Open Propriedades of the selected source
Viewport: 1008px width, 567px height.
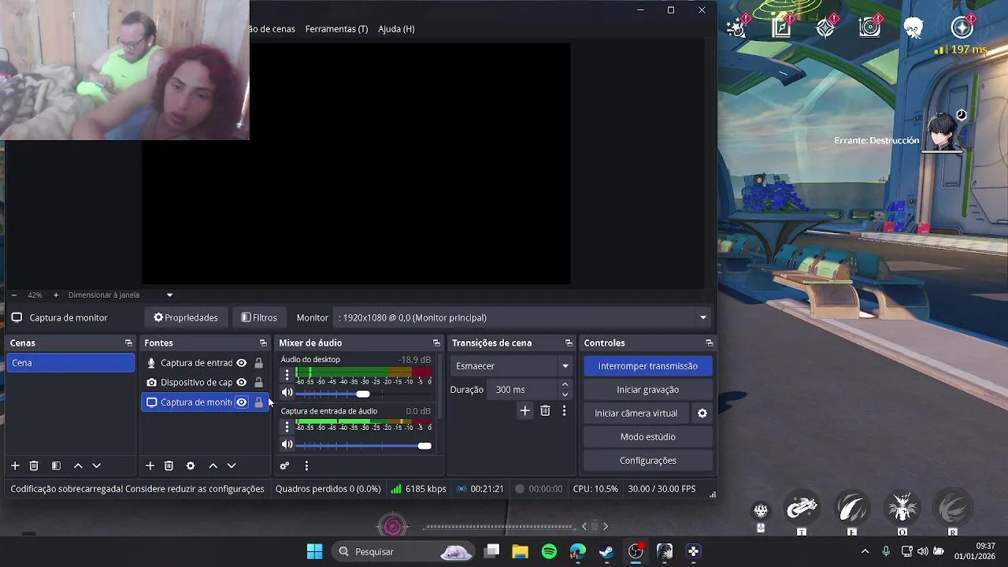(x=186, y=317)
